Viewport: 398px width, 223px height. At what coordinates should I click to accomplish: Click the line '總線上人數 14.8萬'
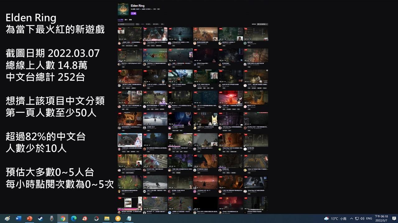(47, 65)
